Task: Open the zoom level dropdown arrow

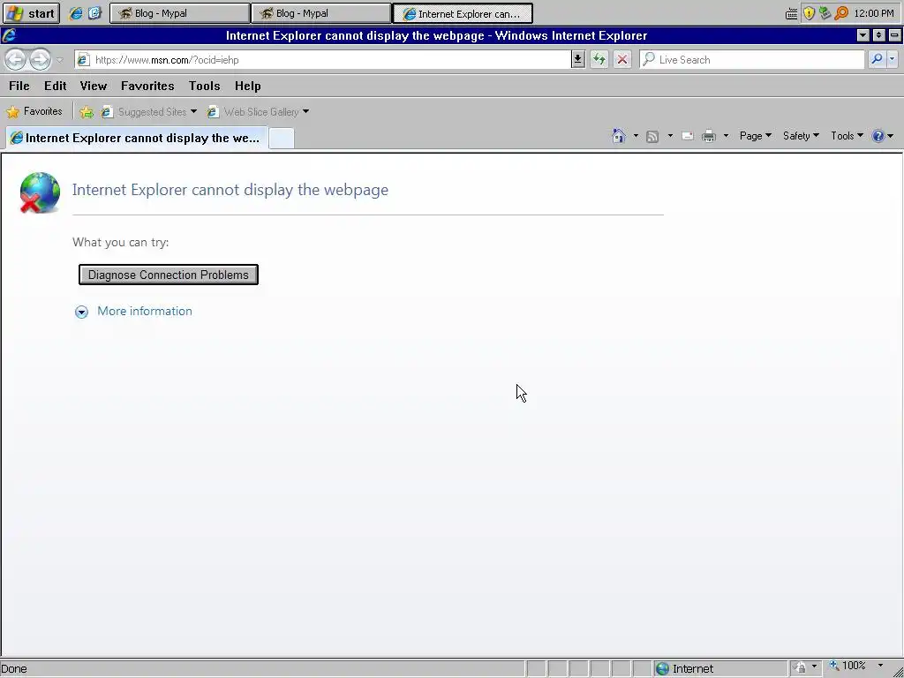Action: click(880, 666)
